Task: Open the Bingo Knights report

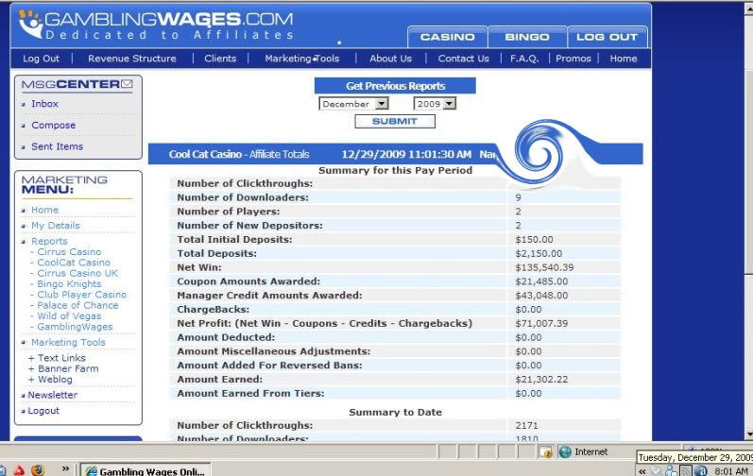Action: pyautogui.click(x=69, y=283)
